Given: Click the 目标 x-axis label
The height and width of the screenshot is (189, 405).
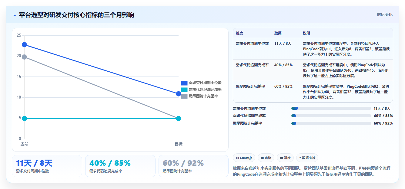Looking at the screenshot, I should [x=179, y=144].
